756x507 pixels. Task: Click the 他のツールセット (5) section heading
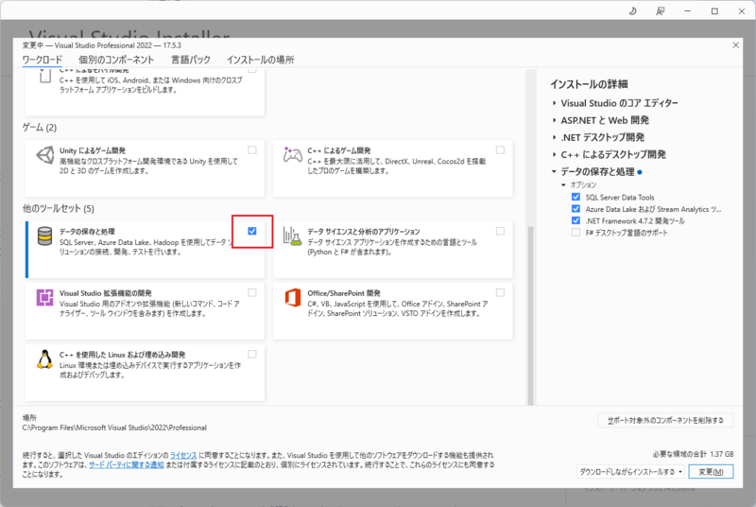point(59,208)
